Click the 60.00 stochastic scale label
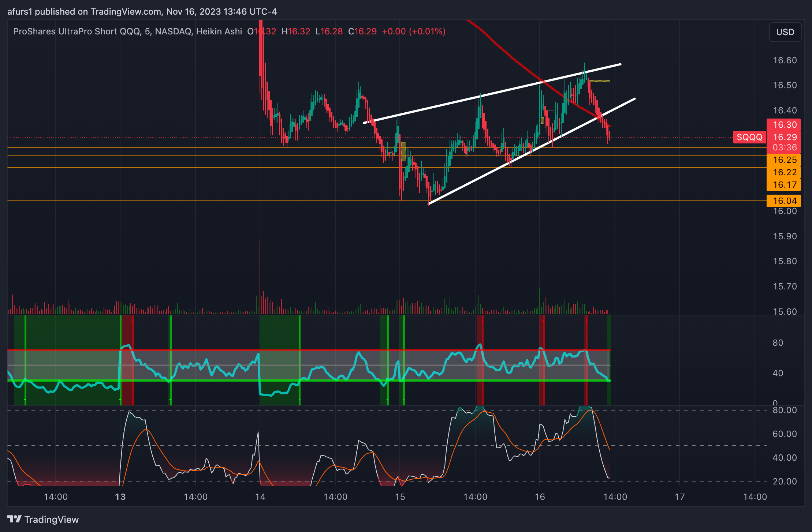812x532 pixels. coord(785,434)
